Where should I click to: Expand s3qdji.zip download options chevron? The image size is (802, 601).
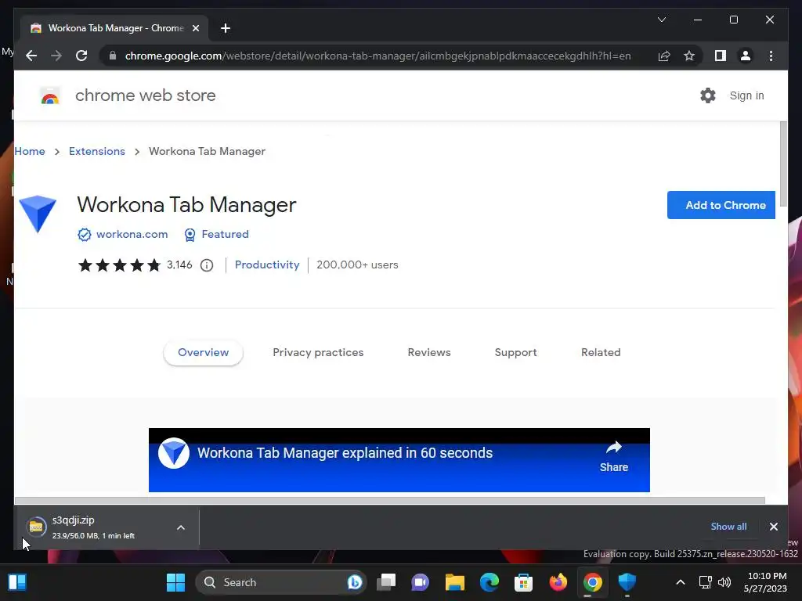click(x=181, y=527)
